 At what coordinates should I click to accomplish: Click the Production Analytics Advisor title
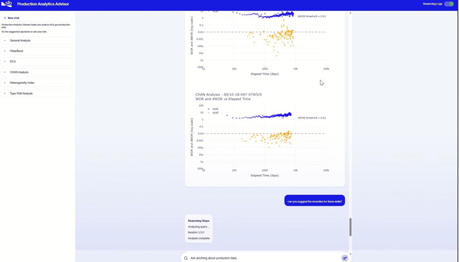click(43, 4)
